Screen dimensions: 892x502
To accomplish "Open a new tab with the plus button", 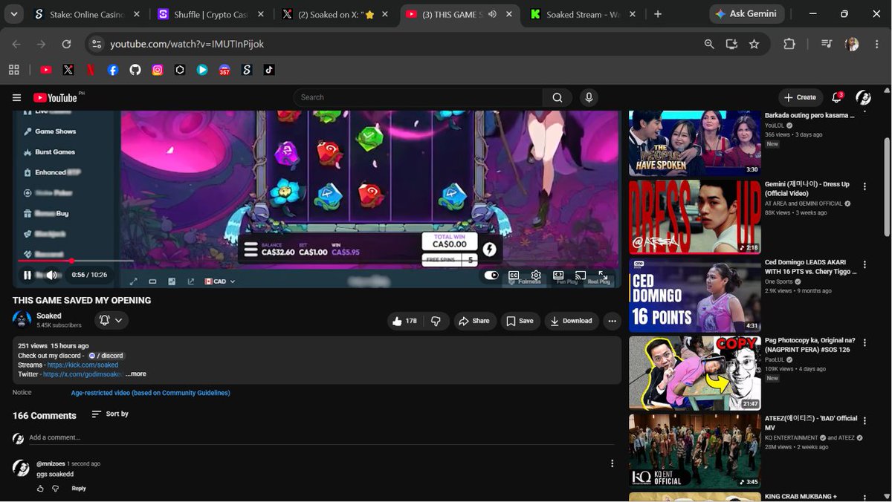I will [658, 14].
